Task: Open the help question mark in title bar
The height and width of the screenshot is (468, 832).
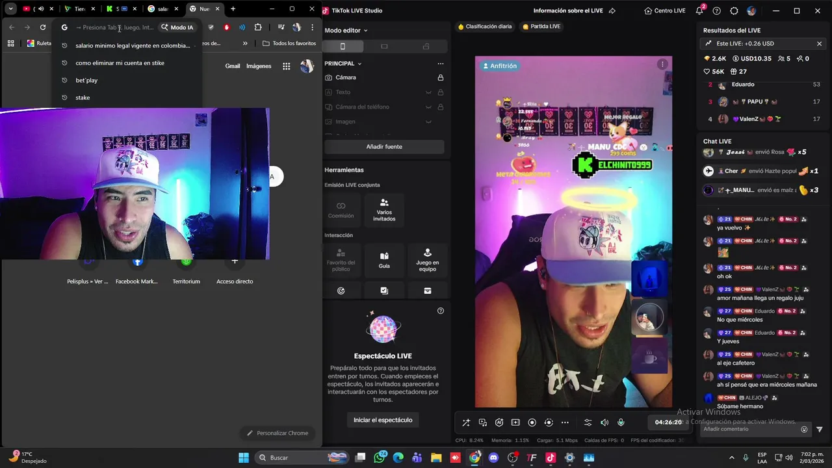Action: tap(716, 11)
